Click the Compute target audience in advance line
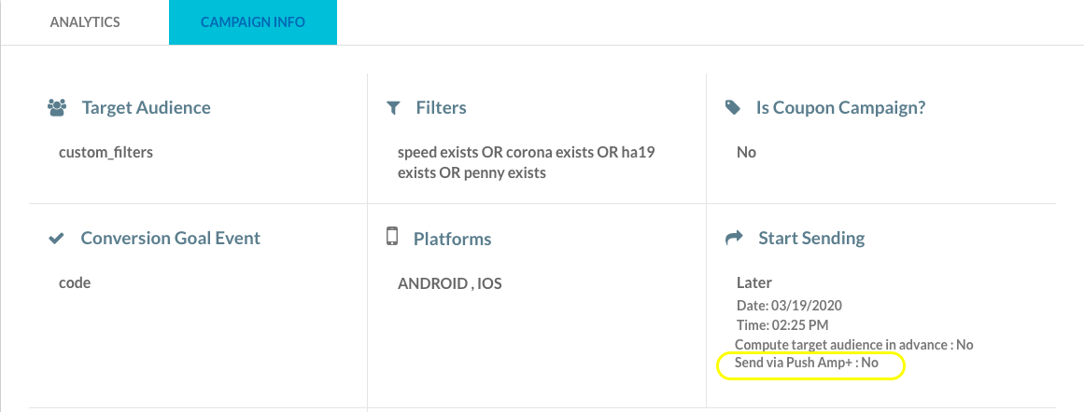The width and height of the screenshot is (1084, 412). (853, 344)
